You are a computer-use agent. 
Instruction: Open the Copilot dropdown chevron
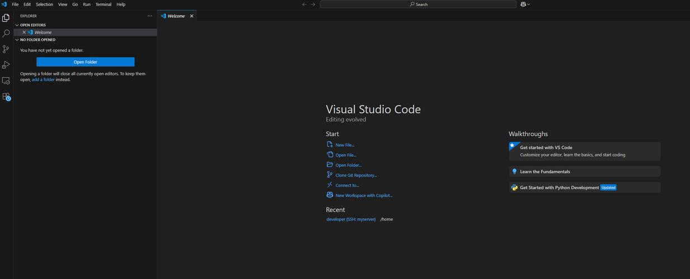point(529,4)
